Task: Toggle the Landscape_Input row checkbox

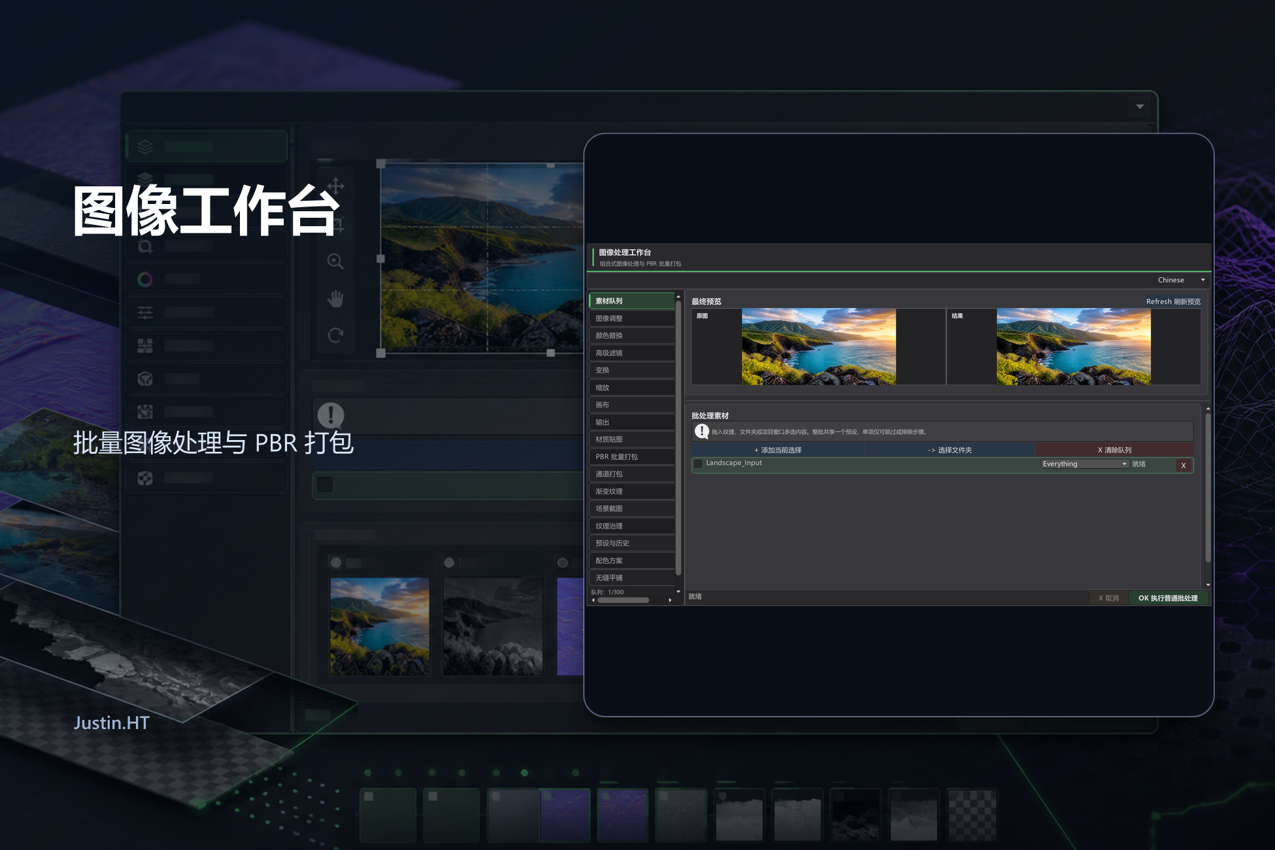Action: click(698, 464)
